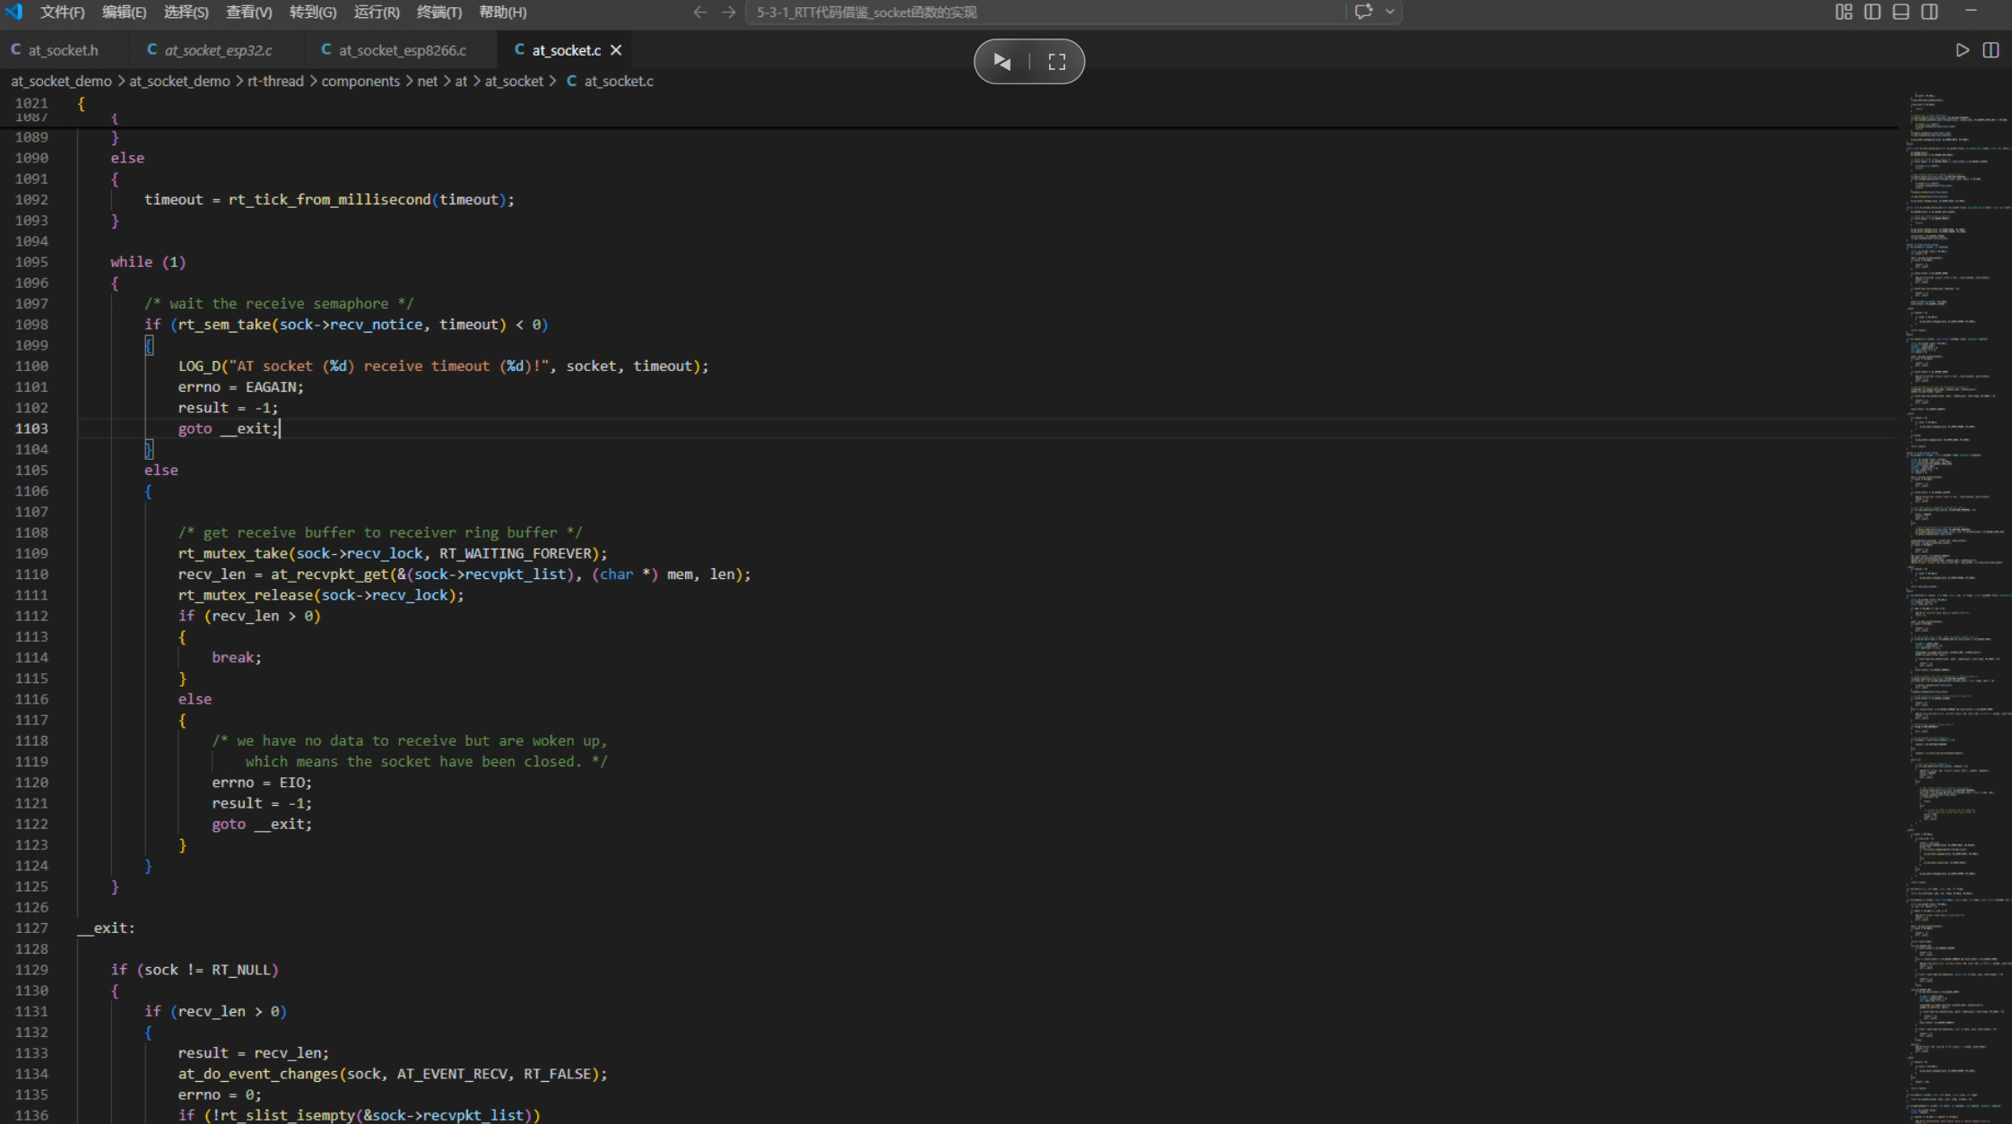Run the code with play icon
Image resolution: width=2012 pixels, height=1124 pixels.
coord(1962,50)
